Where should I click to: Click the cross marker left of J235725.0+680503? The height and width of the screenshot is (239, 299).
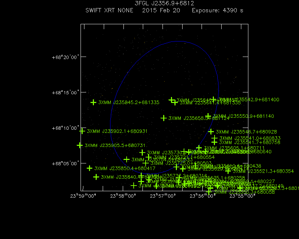(146, 163)
